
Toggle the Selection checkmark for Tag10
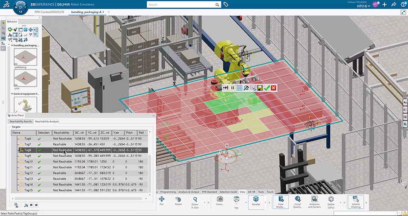point(39,162)
